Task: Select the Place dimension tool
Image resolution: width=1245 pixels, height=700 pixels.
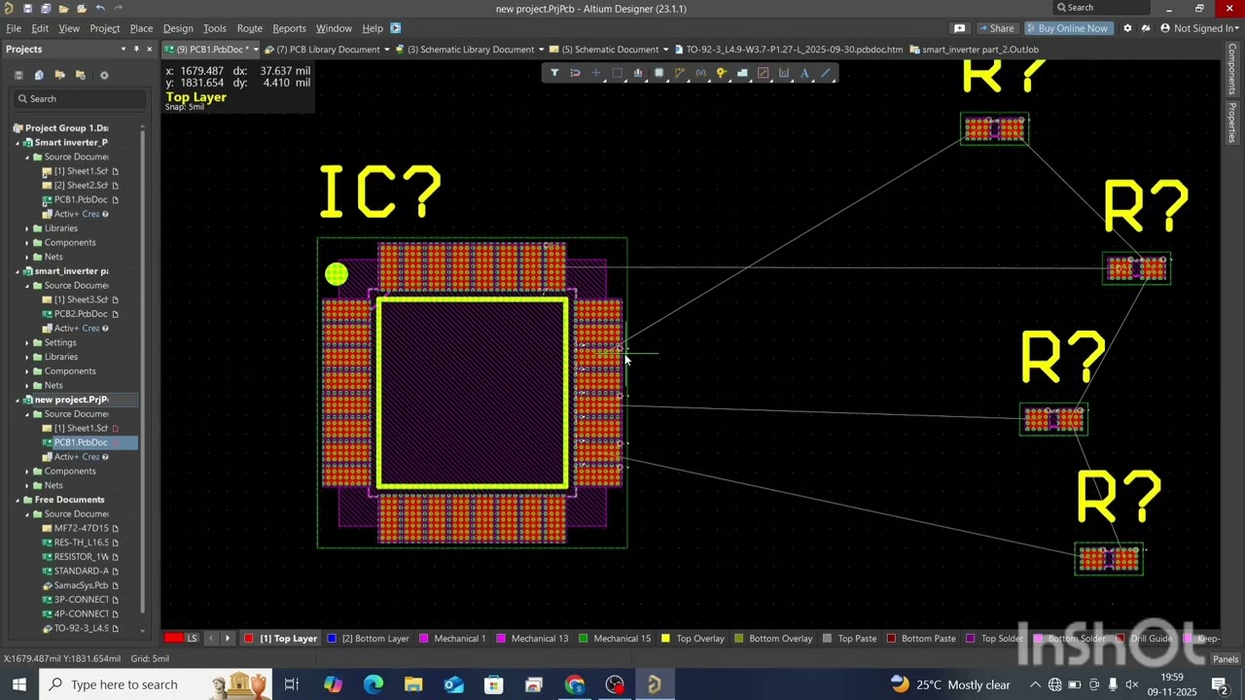Action: (784, 73)
